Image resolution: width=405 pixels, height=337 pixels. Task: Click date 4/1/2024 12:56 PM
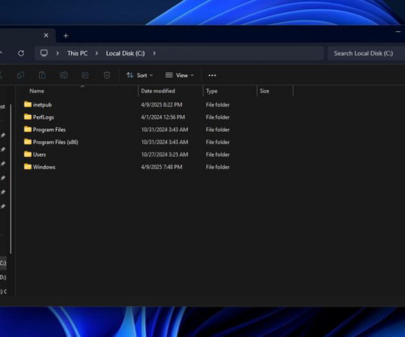pos(163,117)
